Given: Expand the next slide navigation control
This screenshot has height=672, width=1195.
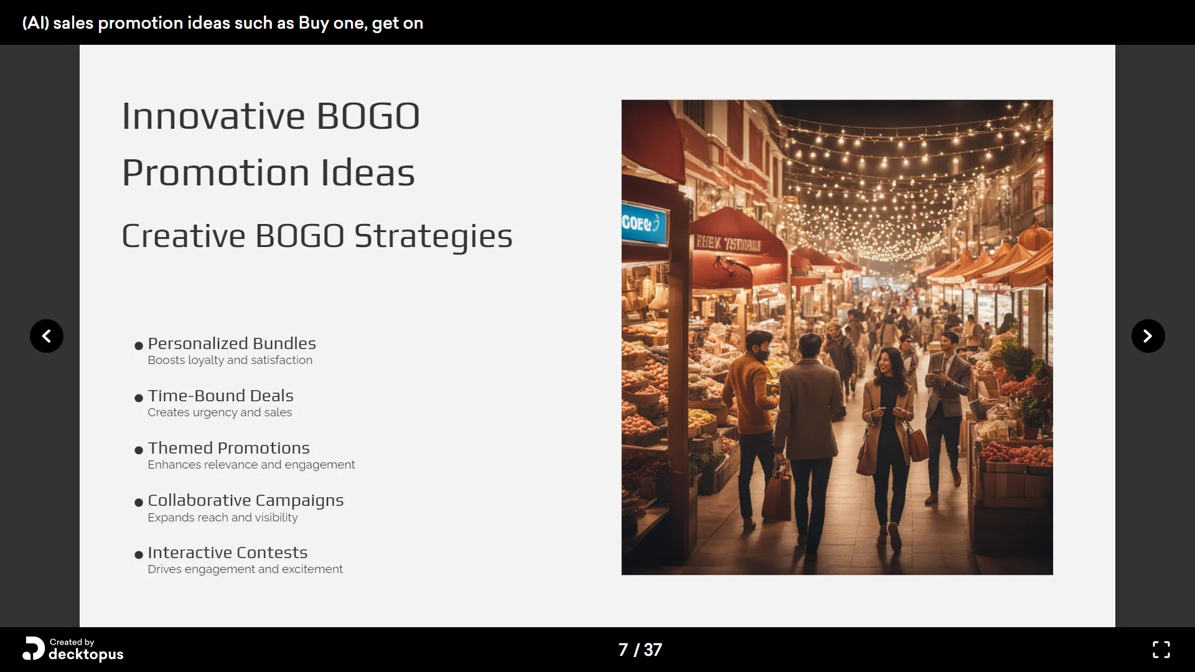Looking at the screenshot, I should point(1148,336).
